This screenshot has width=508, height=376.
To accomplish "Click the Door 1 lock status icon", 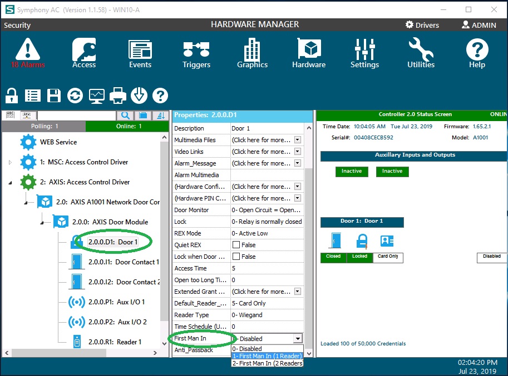I will (x=362, y=241).
